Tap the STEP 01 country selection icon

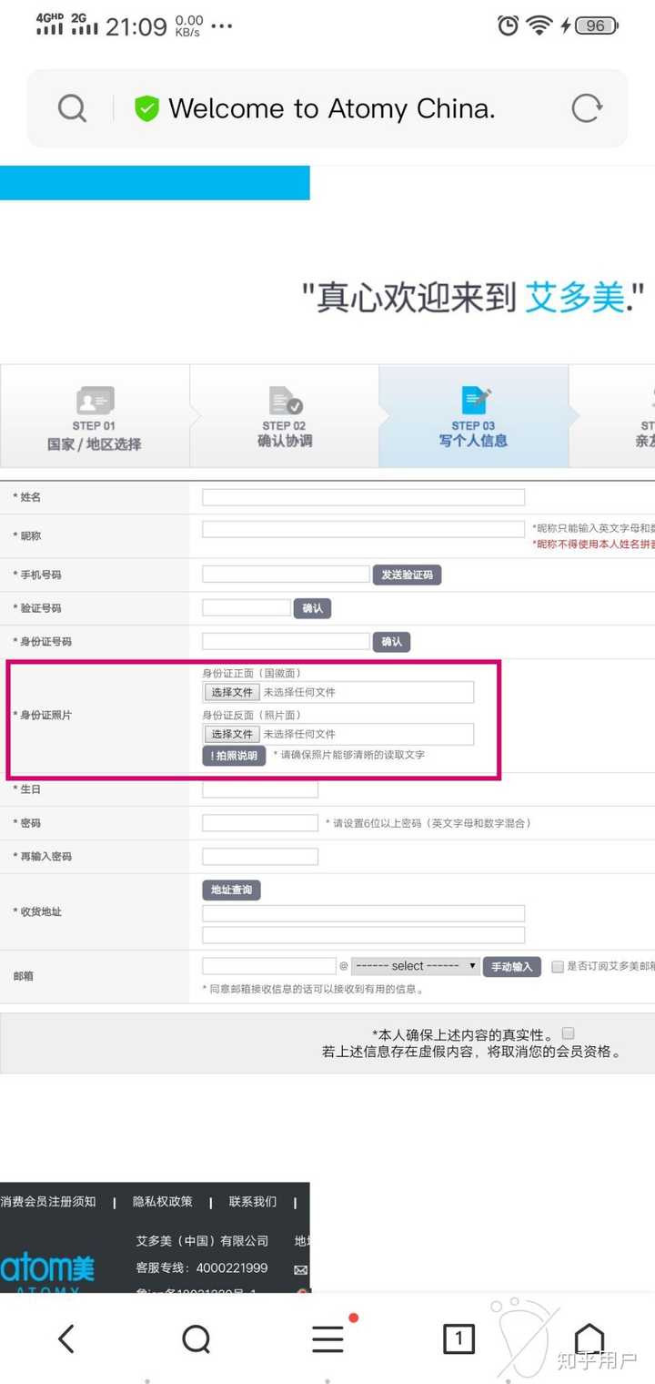[95, 401]
